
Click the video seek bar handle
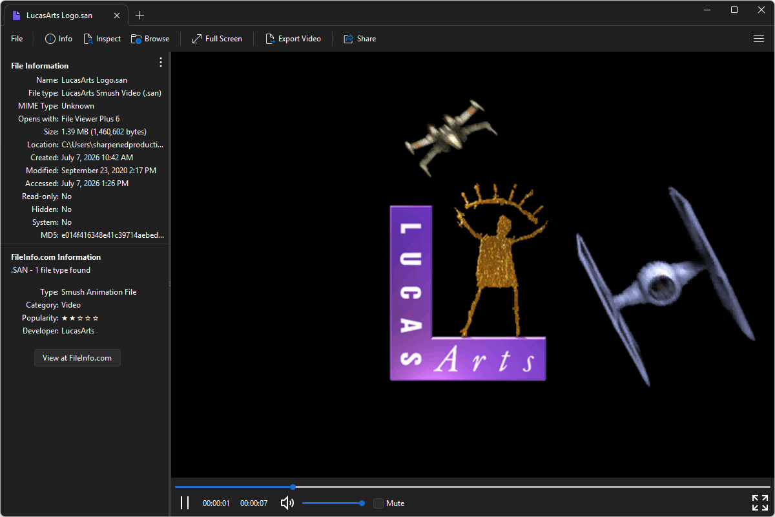(293, 487)
